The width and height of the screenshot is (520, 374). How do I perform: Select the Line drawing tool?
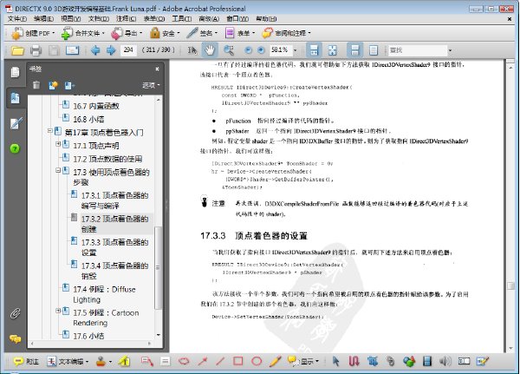pos(220,361)
